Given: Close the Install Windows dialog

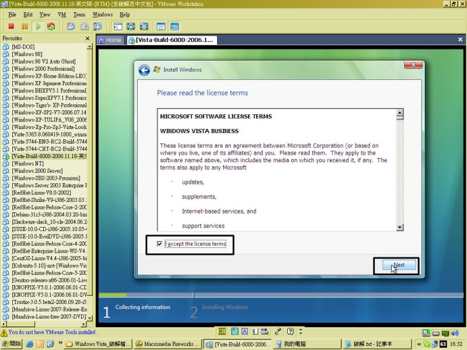Looking at the screenshot, I should point(413,65).
